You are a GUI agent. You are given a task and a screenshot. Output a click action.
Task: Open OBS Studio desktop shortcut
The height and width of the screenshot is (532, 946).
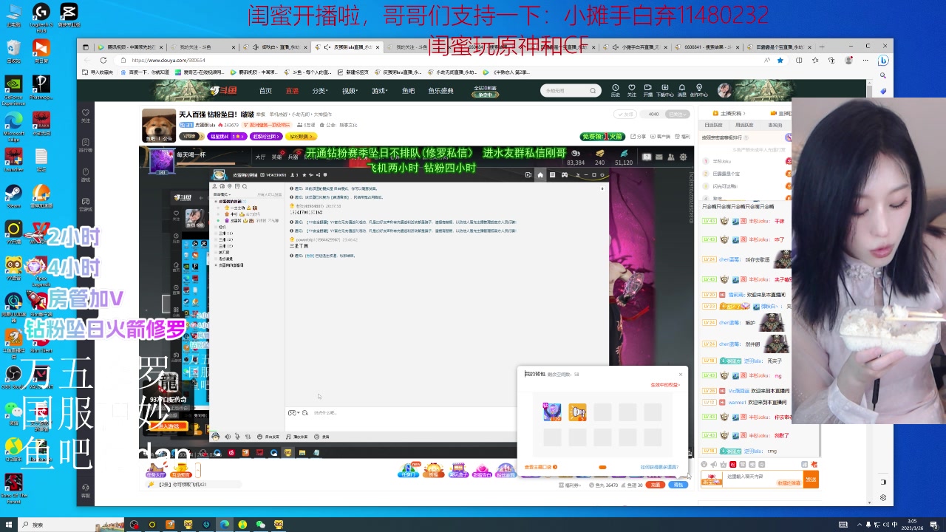[x=13, y=376]
